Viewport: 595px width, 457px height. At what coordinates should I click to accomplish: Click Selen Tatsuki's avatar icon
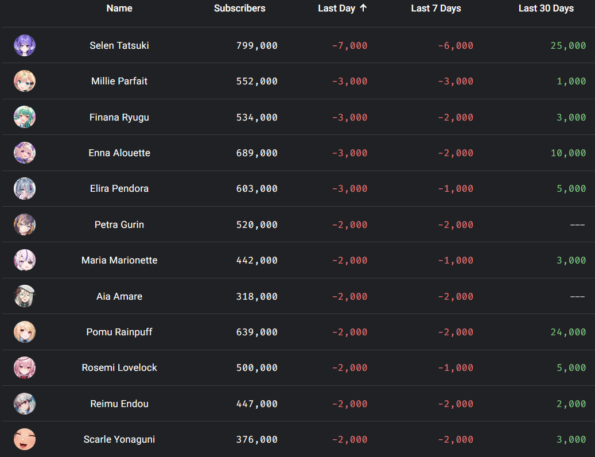click(x=25, y=45)
